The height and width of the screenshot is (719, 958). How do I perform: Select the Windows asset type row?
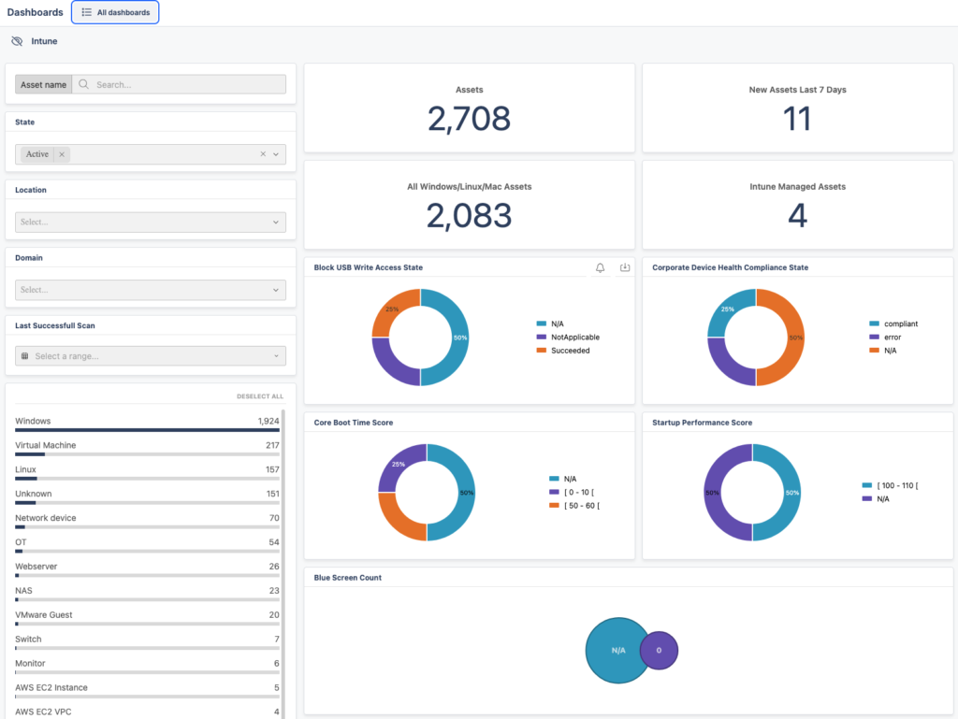(x=147, y=424)
